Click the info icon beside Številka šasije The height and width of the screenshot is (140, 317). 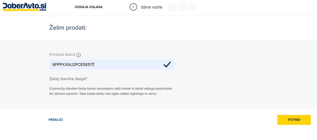pyautogui.click(x=79, y=55)
